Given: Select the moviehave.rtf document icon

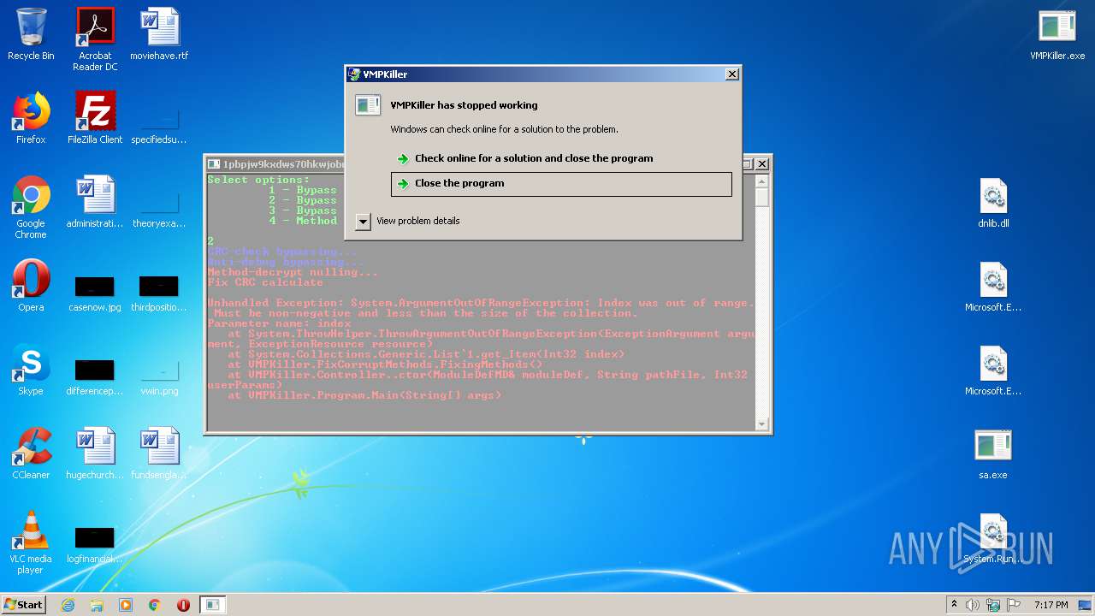Looking at the screenshot, I should coord(159,34).
